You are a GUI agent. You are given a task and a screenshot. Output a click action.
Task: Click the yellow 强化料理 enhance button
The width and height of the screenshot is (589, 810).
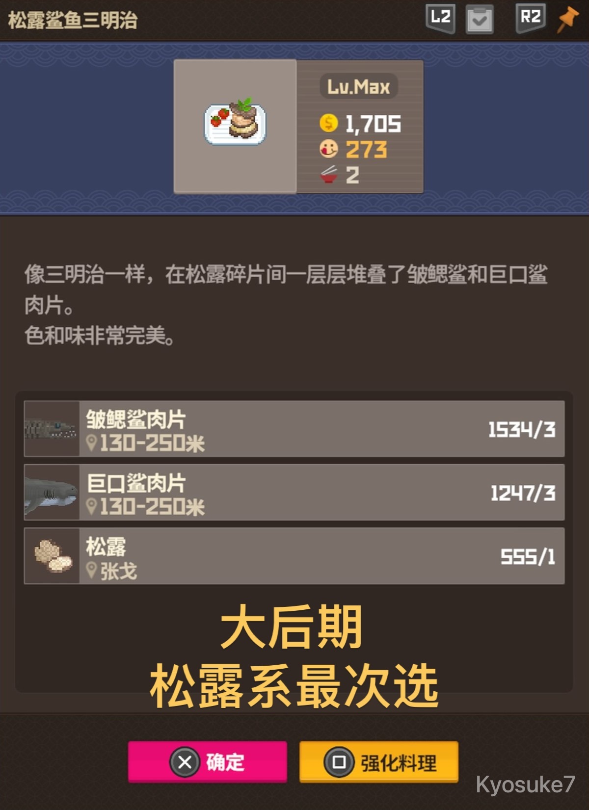(x=379, y=761)
